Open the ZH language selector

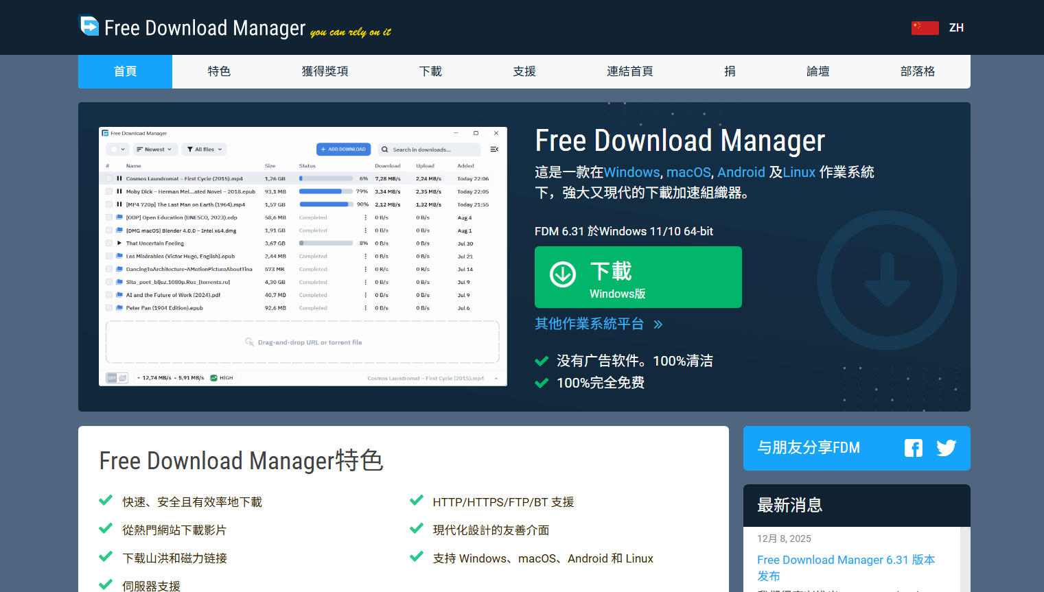pos(956,27)
